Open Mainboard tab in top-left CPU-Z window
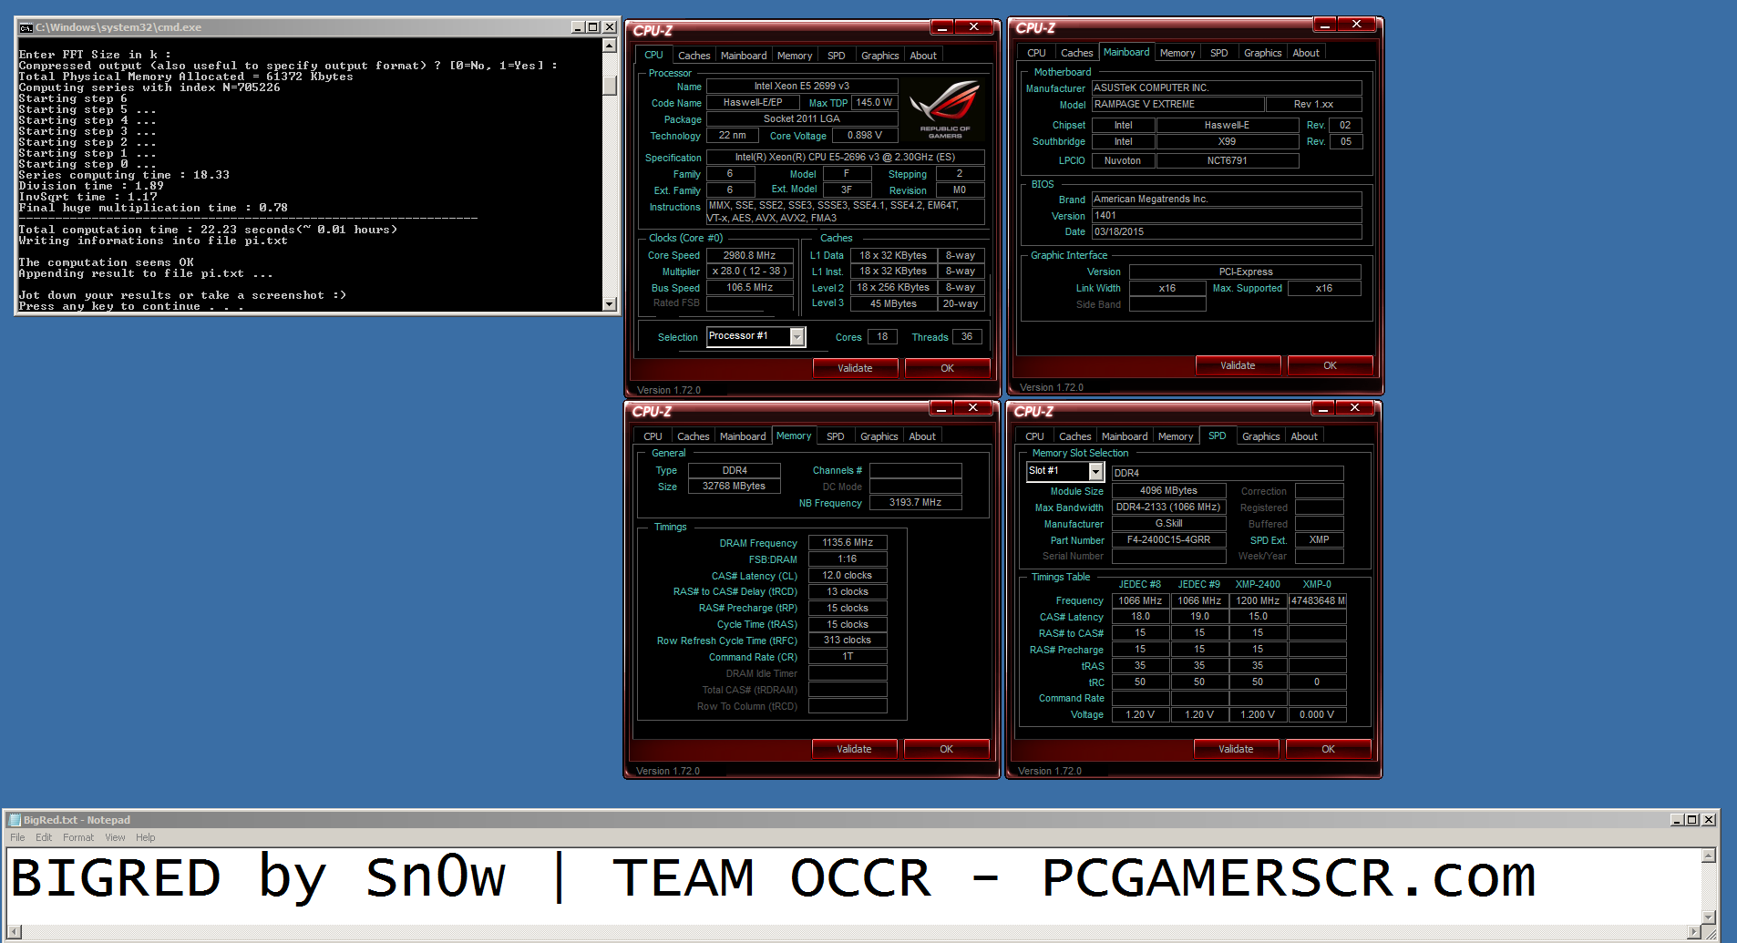The width and height of the screenshot is (1737, 943). tap(744, 56)
